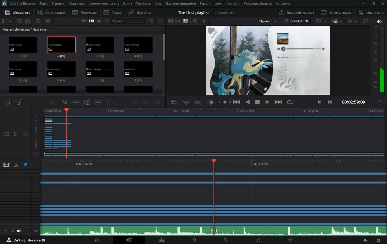Viewport: 387px width, 244px height.
Task: Switch media pool to filmstrip view
Action: (99, 21)
